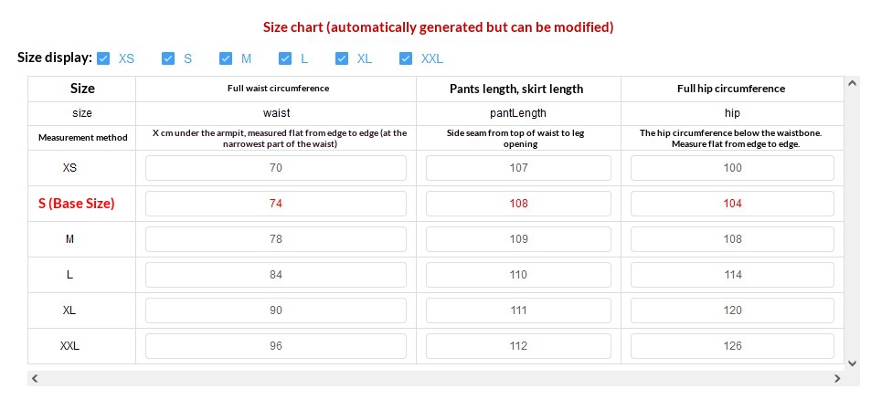Click the S base size hip field
Screen dimensions: 871x410
coord(732,204)
